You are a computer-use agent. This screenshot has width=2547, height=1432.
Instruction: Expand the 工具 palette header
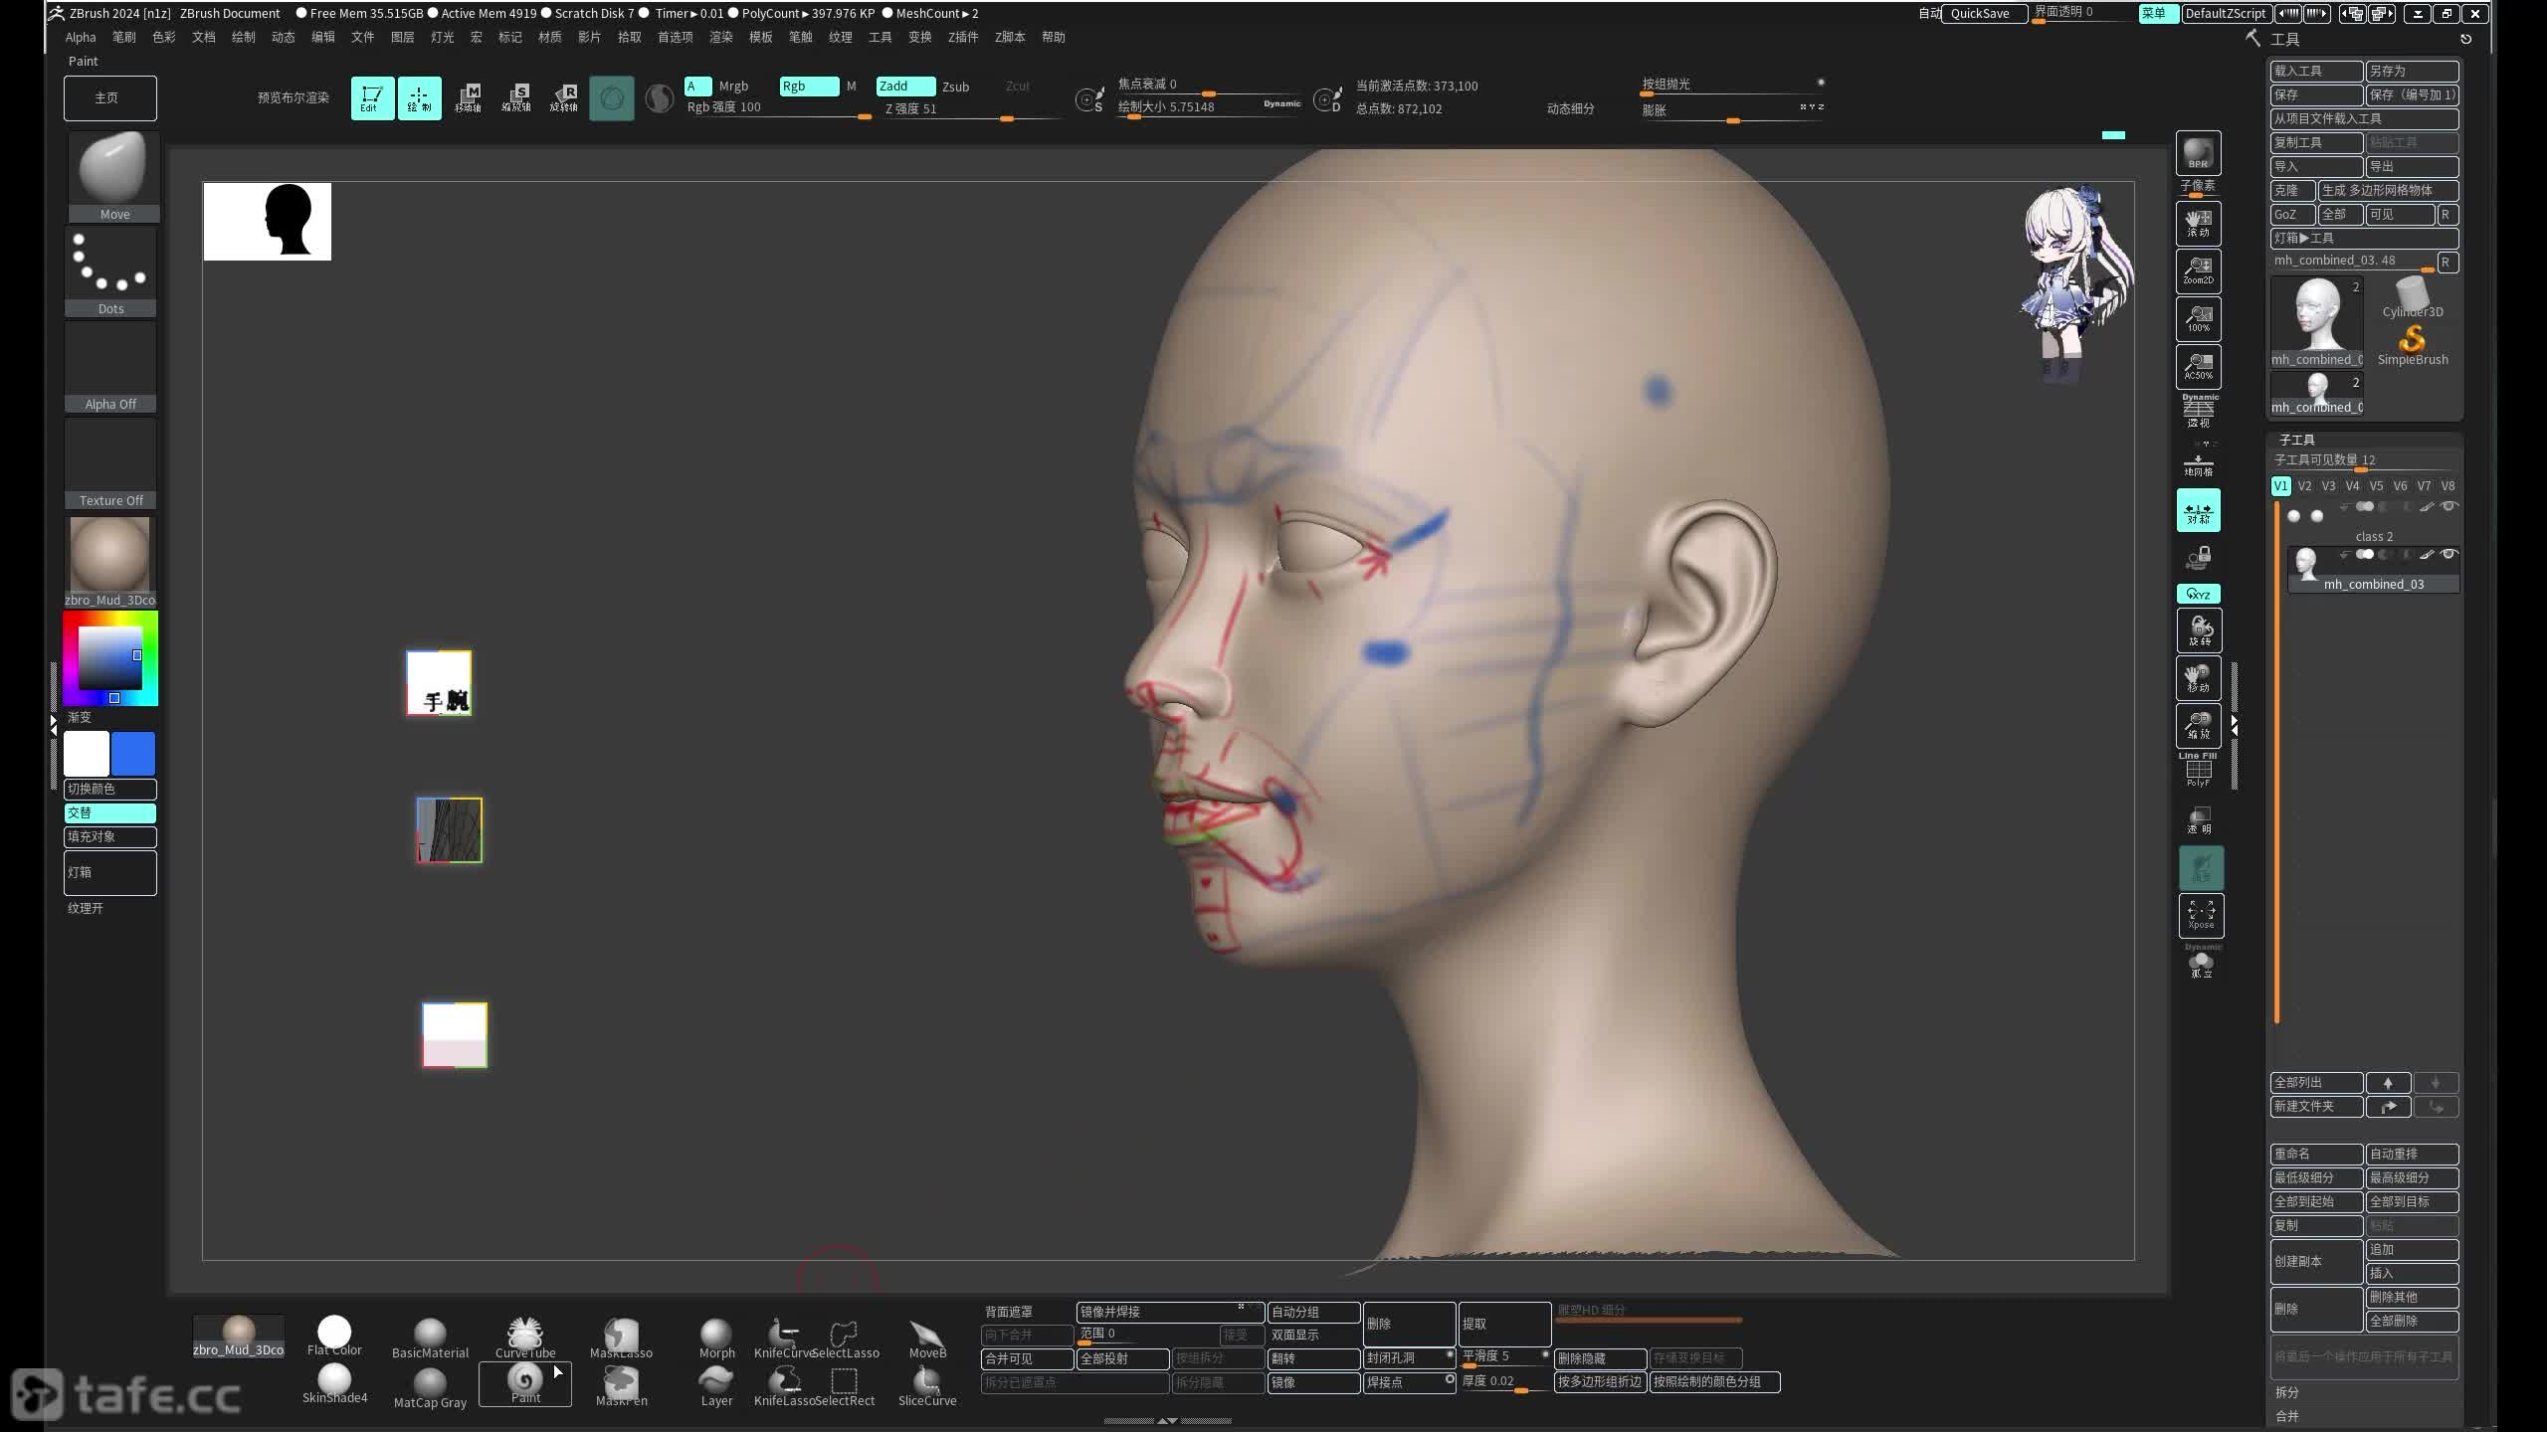click(2284, 39)
